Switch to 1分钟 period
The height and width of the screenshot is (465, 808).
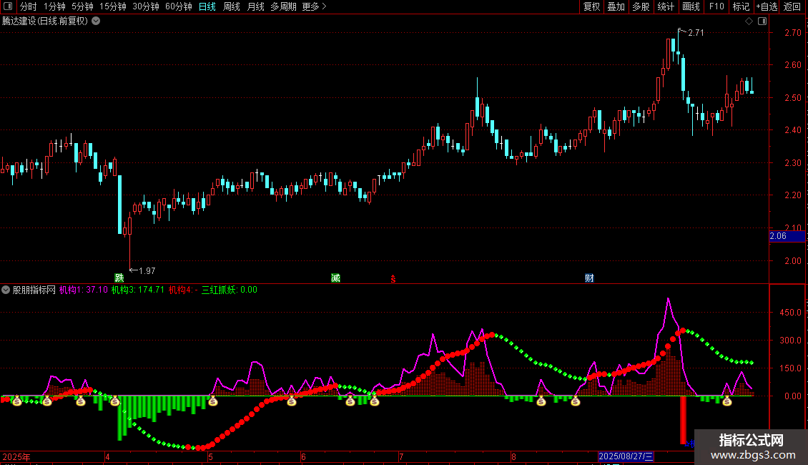tap(54, 6)
